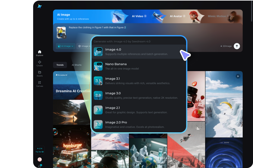This screenshot has height=168, width=253.
Task: Open the strawberry protein jar image
Action: tap(196, 96)
